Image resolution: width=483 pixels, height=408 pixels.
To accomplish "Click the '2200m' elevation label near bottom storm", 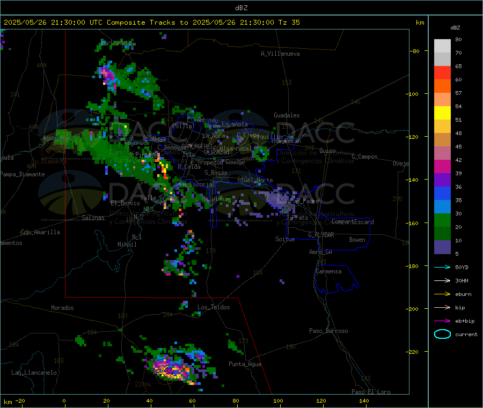I will pos(143,384).
